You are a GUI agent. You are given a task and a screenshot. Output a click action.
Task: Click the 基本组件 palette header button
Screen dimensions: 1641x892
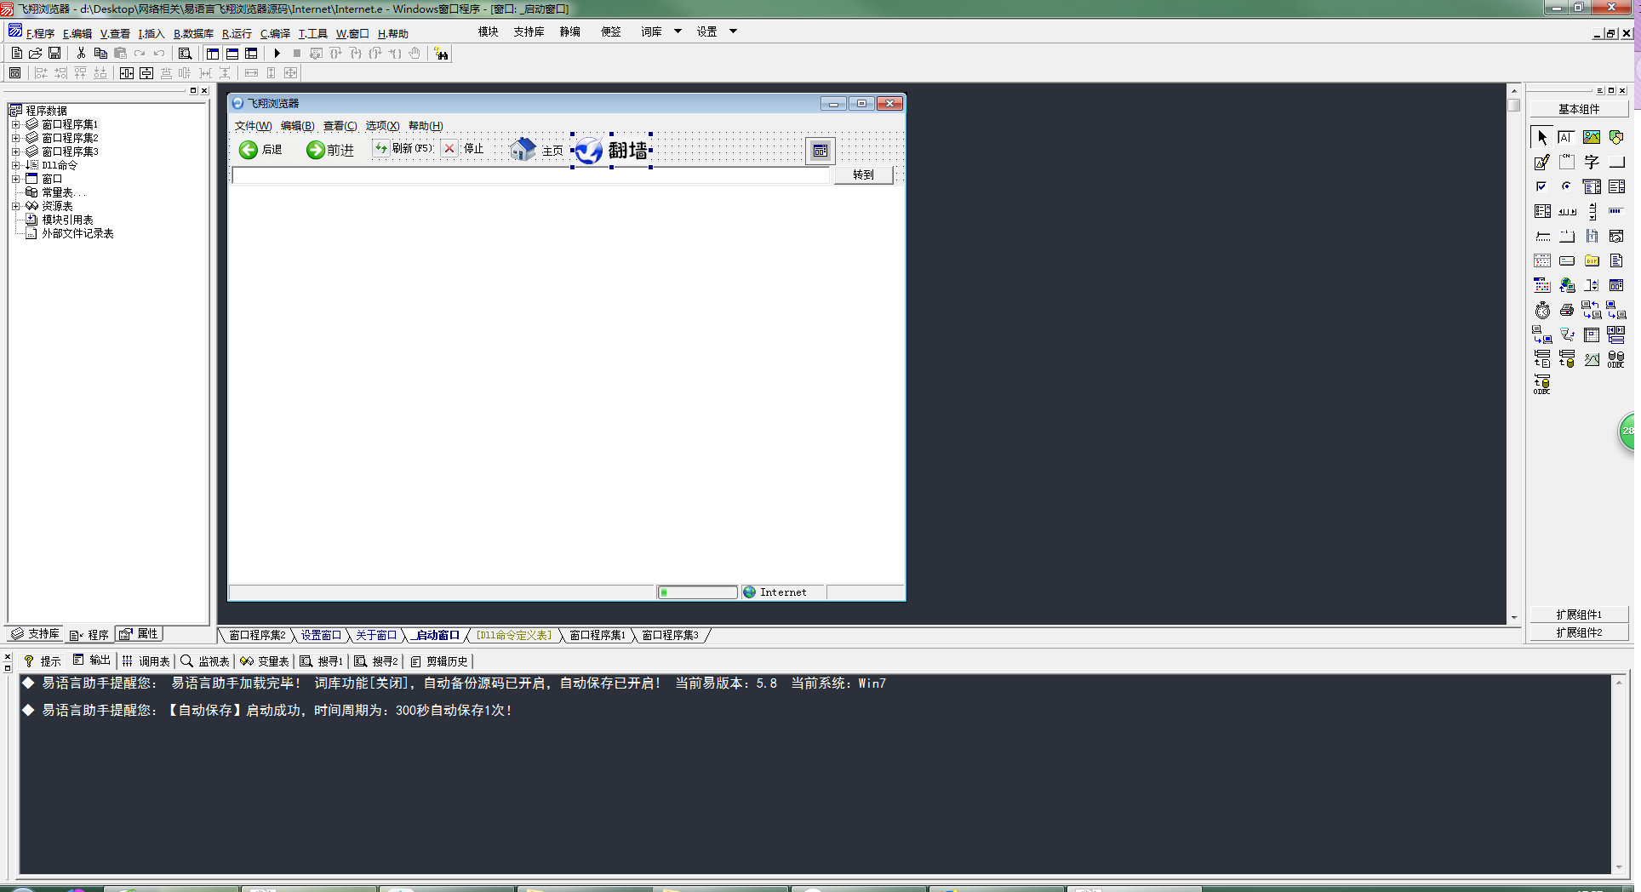coord(1579,109)
